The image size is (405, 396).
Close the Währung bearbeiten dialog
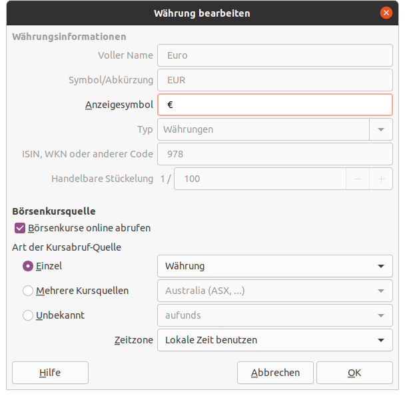tap(386, 13)
